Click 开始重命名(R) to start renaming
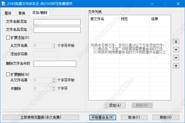 [102, 117]
